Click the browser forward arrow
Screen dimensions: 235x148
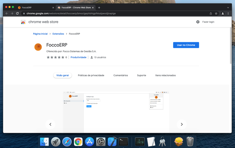12,14
